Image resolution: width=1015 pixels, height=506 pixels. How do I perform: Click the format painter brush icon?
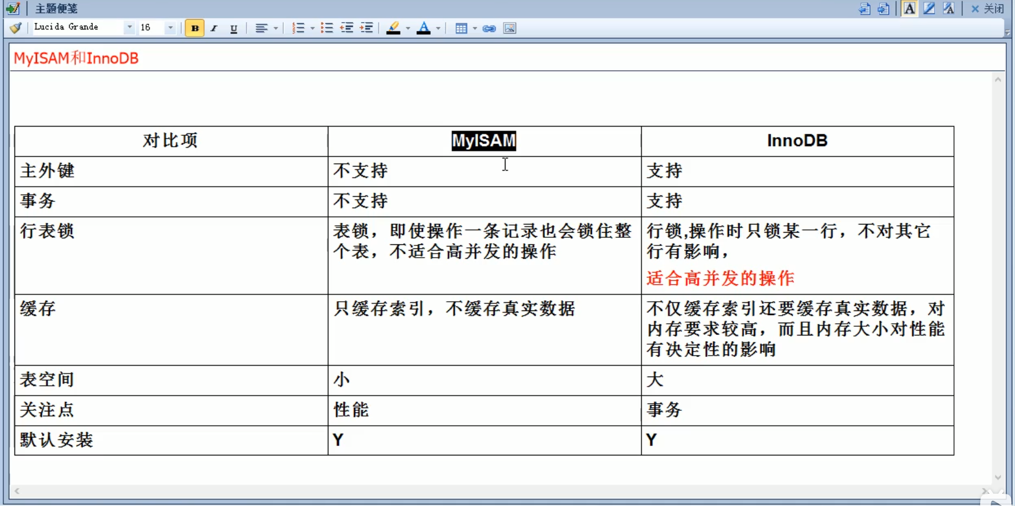(x=16, y=28)
